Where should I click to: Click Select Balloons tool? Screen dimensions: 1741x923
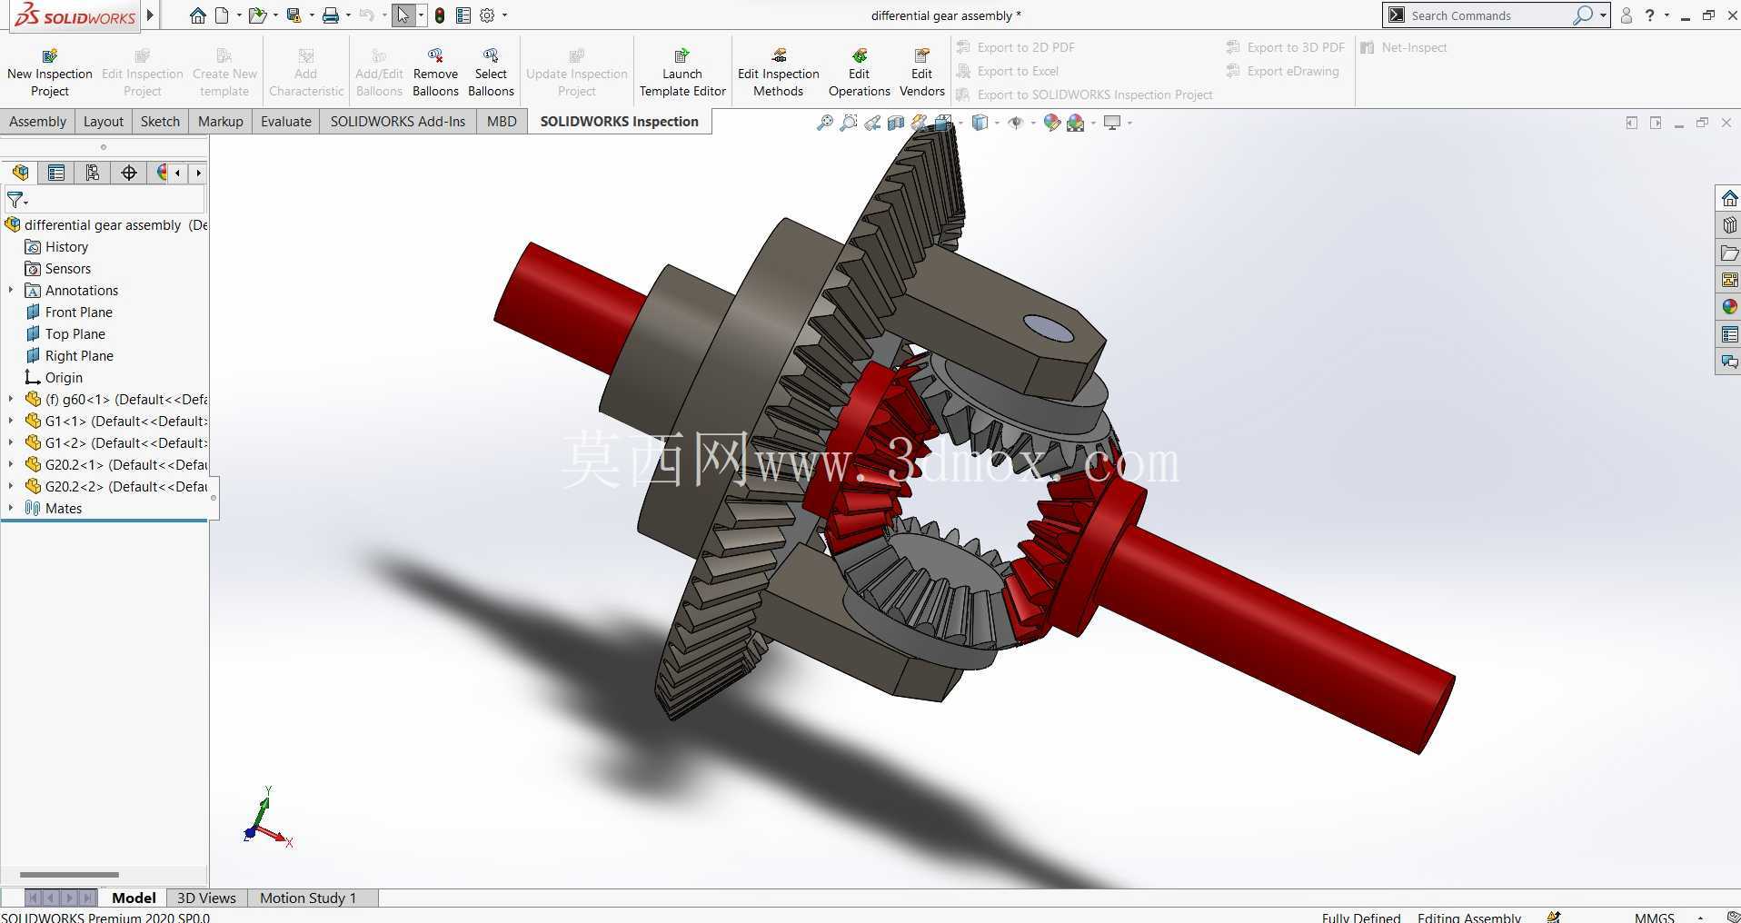coord(491,73)
